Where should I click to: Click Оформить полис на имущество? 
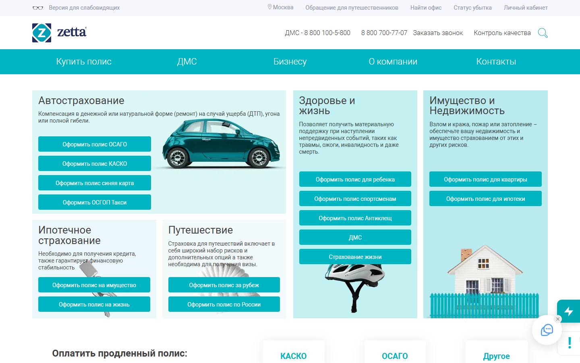tap(94, 285)
